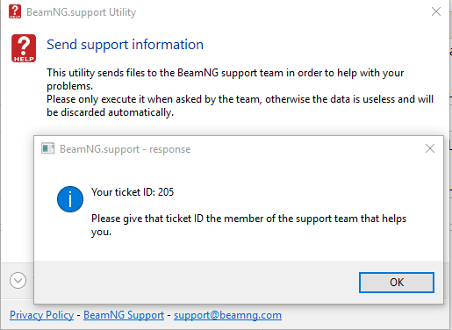The height and width of the screenshot is (330, 452).
Task: Click the large red HELP question mark icon
Action: click(x=24, y=48)
